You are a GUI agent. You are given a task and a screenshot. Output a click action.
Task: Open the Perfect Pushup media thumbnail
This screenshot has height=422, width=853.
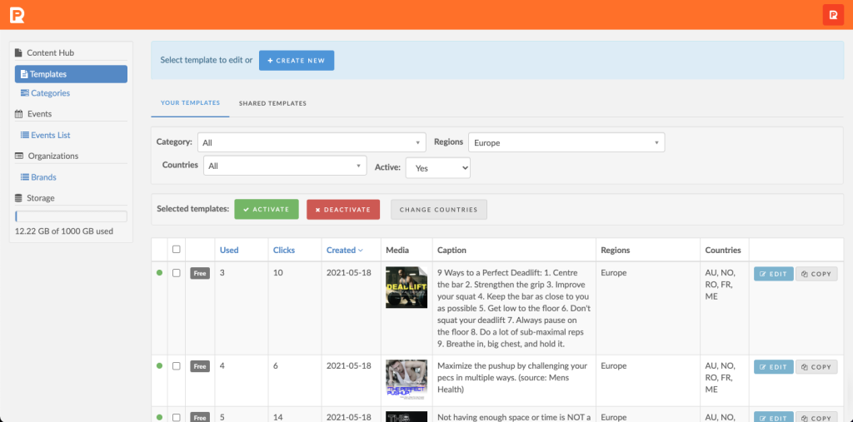[407, 380]
